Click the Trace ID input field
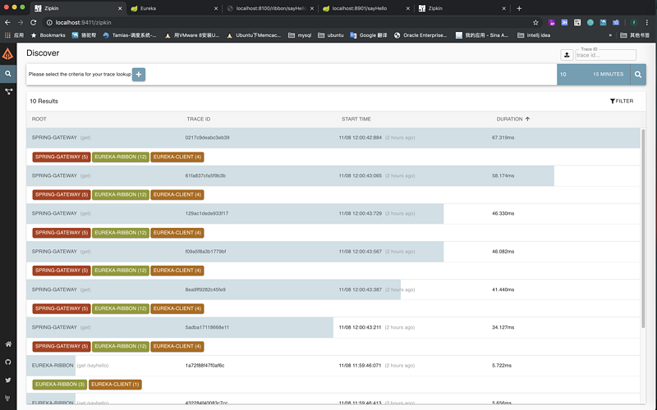The image size is (657, 410). [x=605, y=55]
